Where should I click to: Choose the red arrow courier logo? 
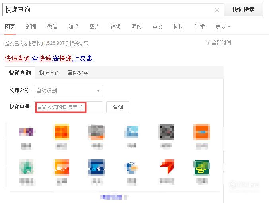[167, 167]
